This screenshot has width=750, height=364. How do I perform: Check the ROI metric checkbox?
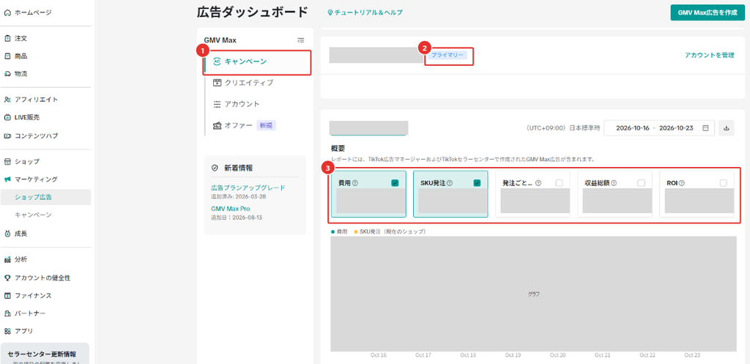[x=723, y=182]
